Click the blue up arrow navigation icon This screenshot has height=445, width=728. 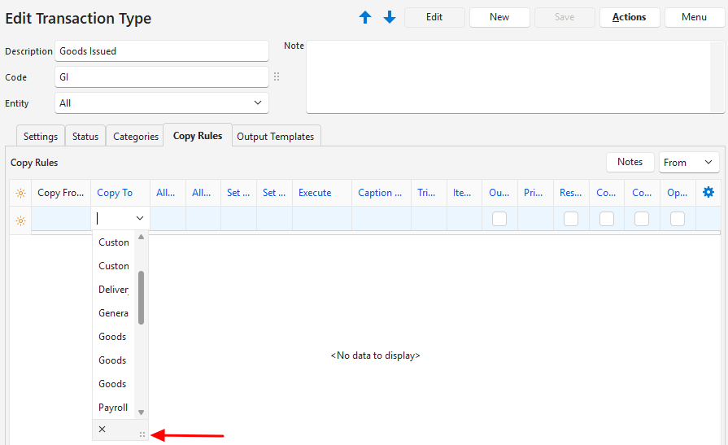[x=365, y=17]
